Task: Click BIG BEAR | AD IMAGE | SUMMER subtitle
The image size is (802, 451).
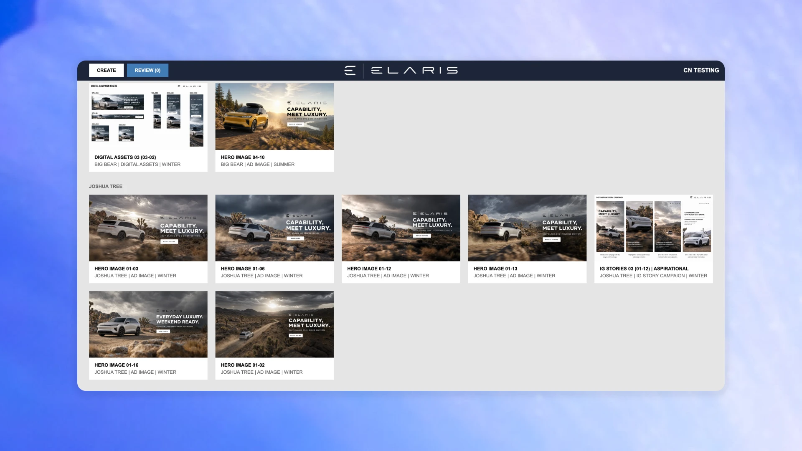Action: [x=257, y=165]
